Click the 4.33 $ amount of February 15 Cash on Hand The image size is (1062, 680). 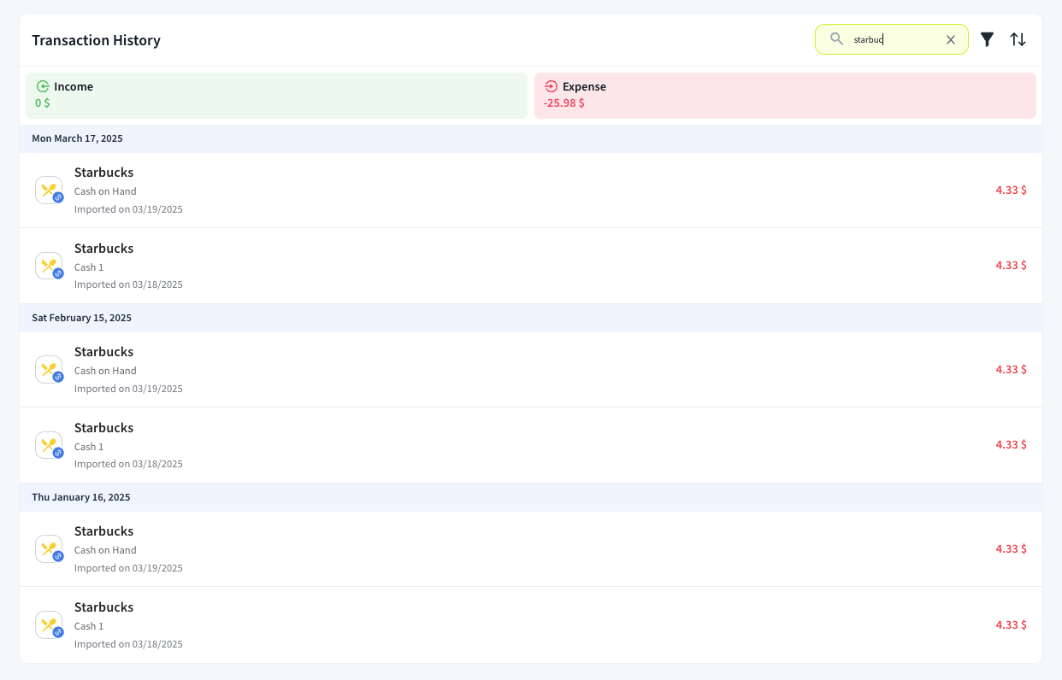(1011, 369)
